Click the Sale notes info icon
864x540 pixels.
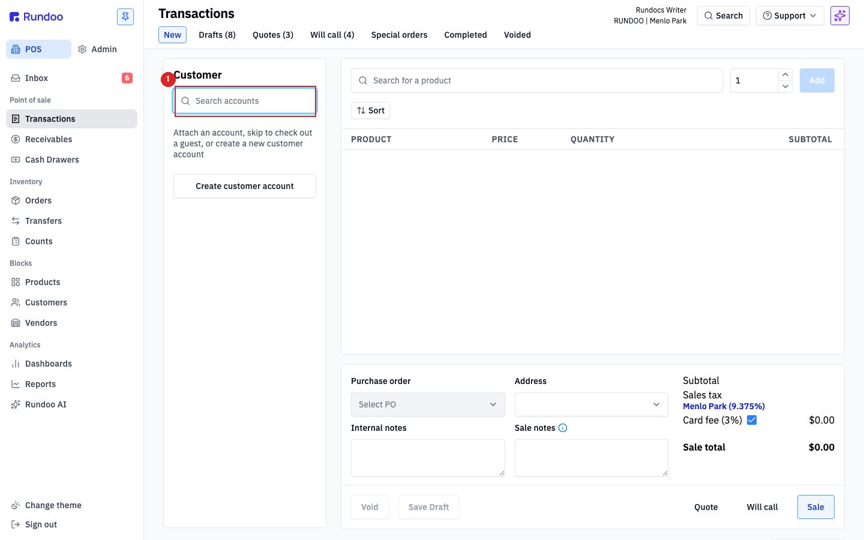pos(563,428)
